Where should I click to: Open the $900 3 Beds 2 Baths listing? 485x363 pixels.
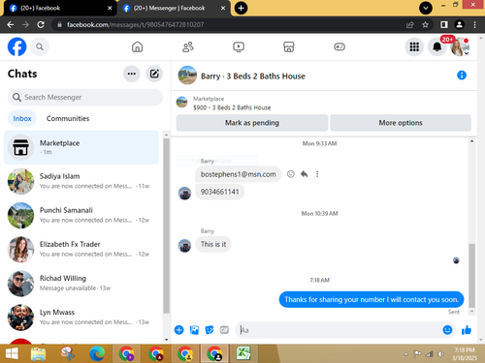pos(232,107)
